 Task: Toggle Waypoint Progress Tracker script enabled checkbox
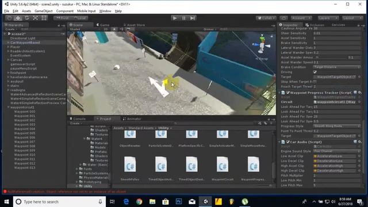(x=288, y=93)
